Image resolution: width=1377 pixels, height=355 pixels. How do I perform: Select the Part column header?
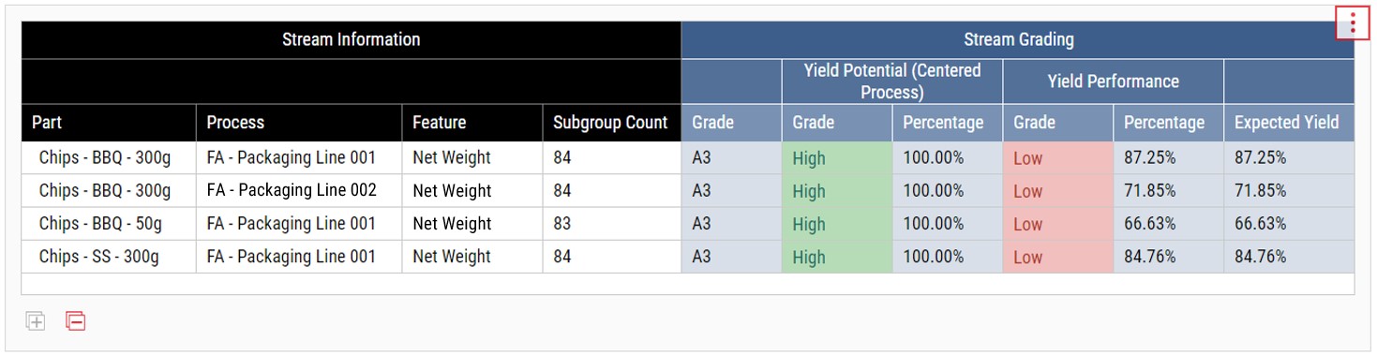[109, 123]
